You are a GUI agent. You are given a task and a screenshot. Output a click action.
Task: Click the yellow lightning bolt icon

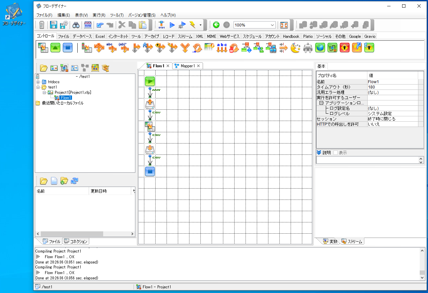click(192, 25)
